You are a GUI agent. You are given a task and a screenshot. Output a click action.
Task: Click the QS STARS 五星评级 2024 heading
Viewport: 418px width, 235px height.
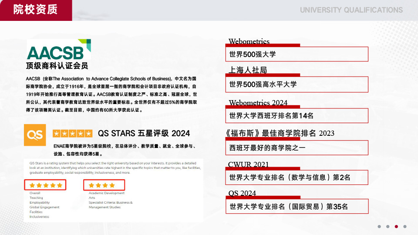[x=144, y=133]
